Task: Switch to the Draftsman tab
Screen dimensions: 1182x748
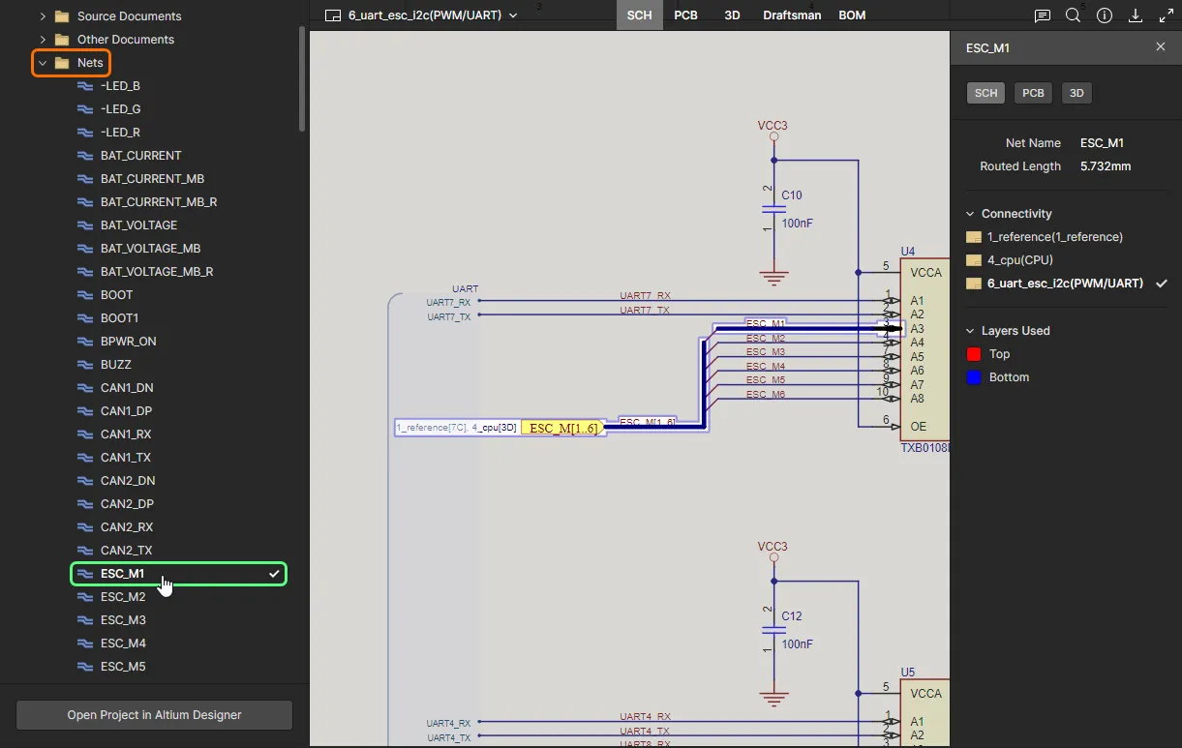Action: tap(792, 15)
